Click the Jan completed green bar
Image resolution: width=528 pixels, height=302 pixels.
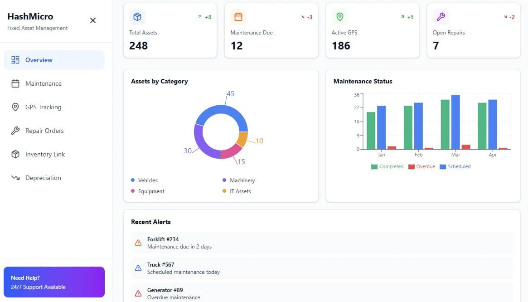click(x=371, y=131)
